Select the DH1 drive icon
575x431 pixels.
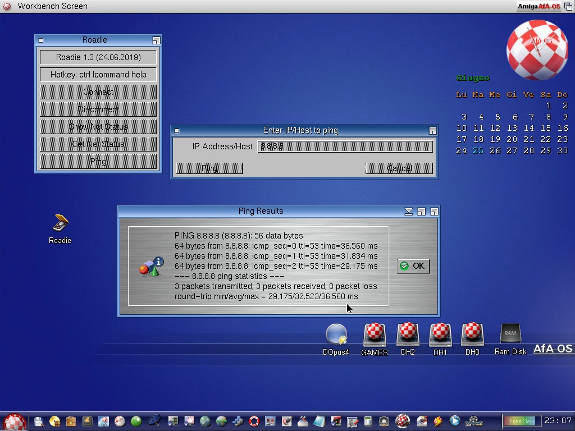[x=440, y=334]
